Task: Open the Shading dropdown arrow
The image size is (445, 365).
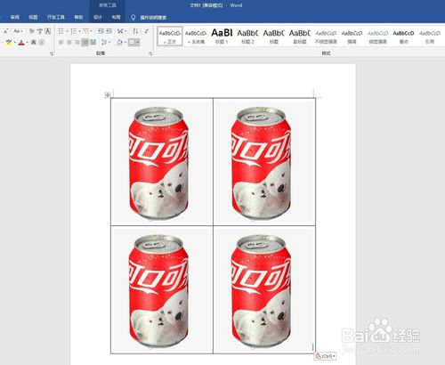Action: pos(125,43)
